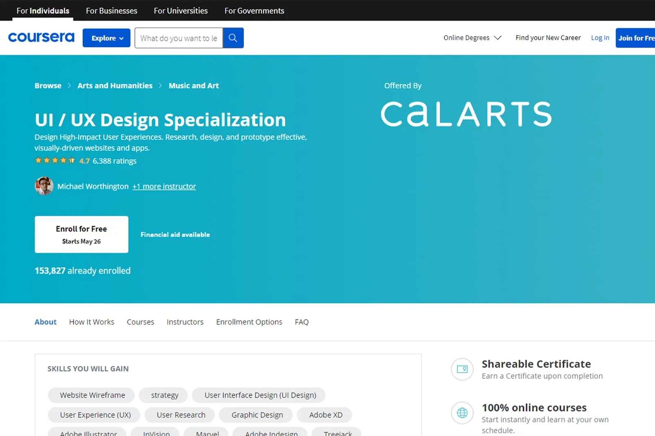Click Arts and Humanities breadcrumb
655x436 pixels.
tap(115, 86)
